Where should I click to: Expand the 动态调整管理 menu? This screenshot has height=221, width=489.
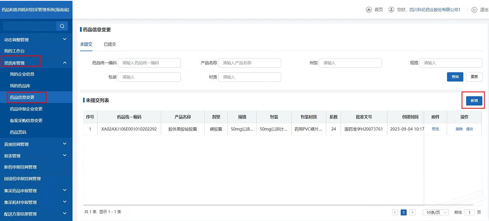(64, 40)
